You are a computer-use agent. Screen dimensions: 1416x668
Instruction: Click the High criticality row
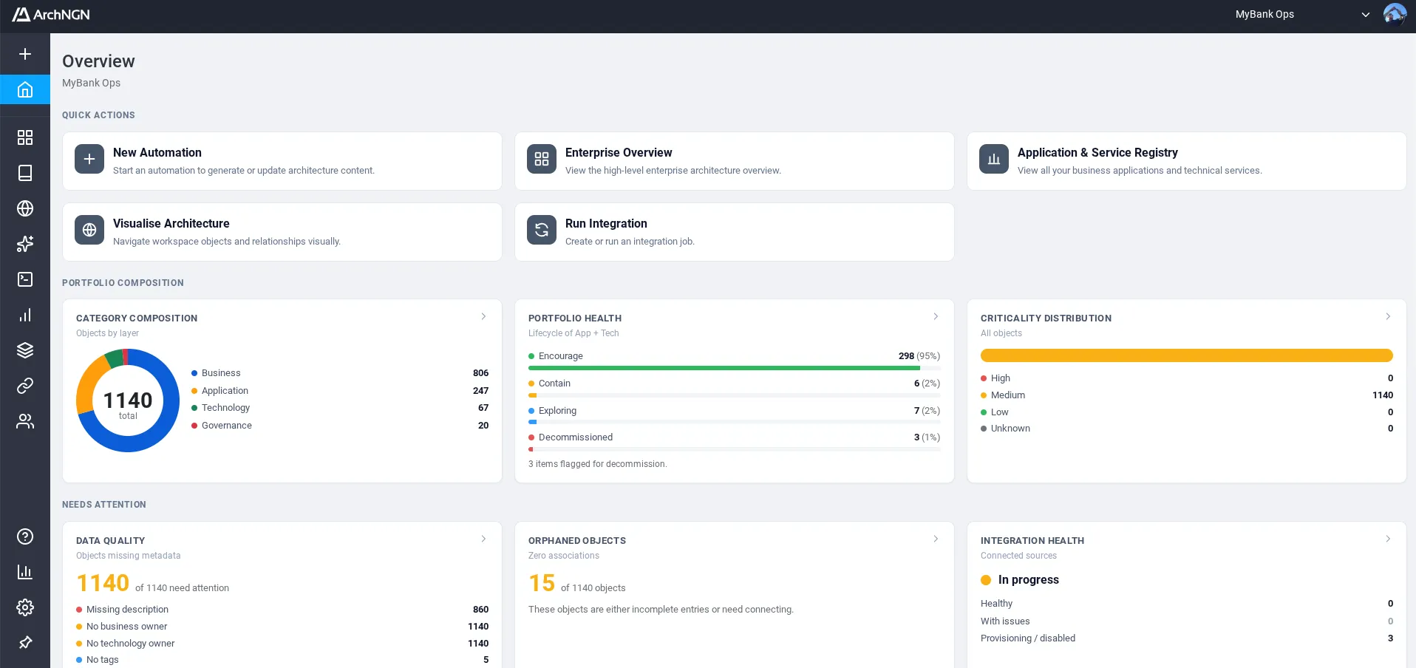1187,378
